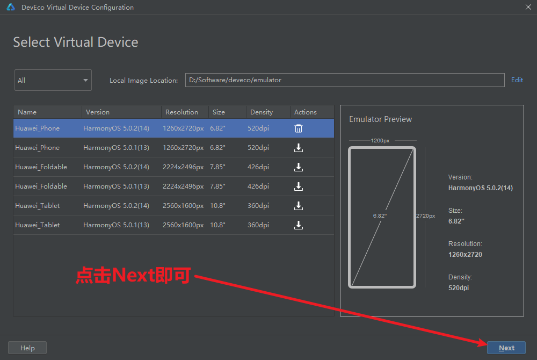Click the Actions column header
This screenshot has width=537, height=360.
312,112
